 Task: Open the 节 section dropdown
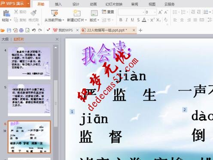point(108,20)
